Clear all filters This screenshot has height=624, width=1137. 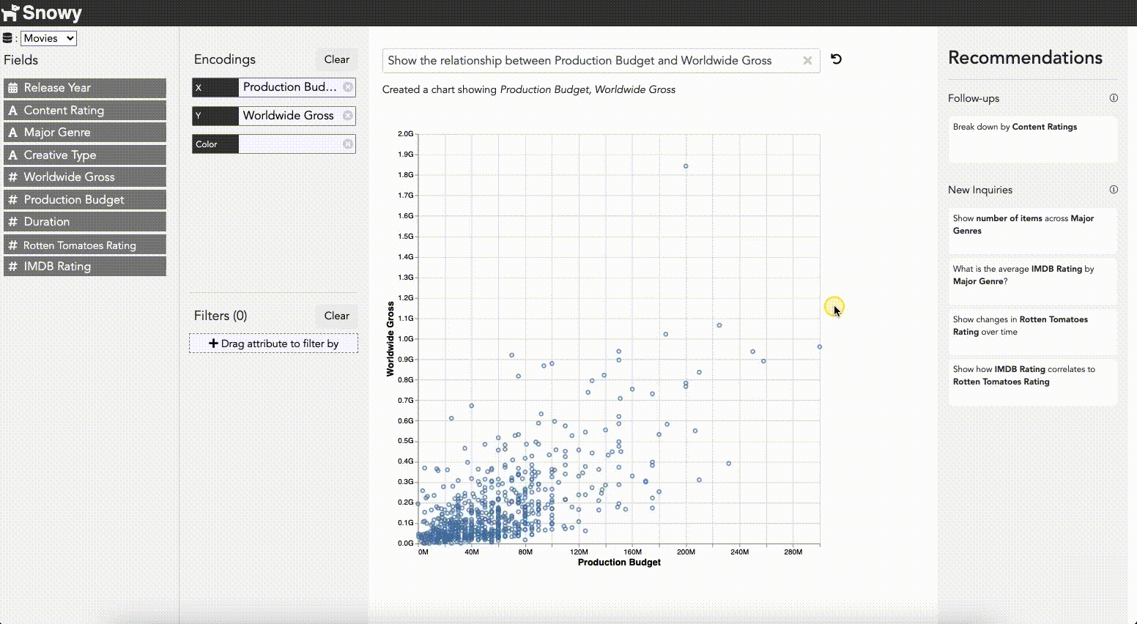(336, 316)
